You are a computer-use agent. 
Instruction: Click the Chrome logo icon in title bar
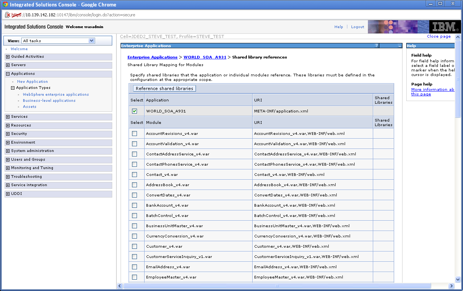click(5, 5)
